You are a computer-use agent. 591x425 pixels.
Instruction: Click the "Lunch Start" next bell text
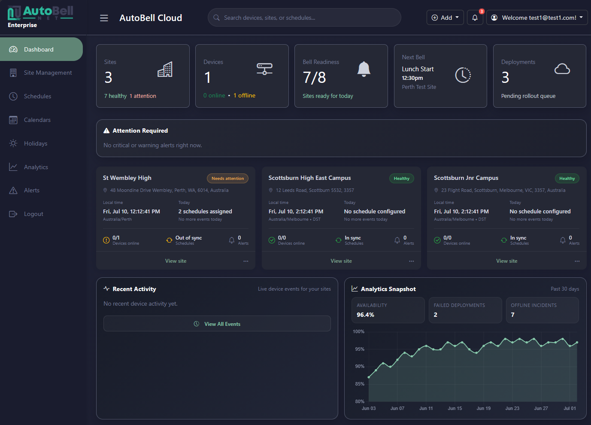tap(418, 69)
